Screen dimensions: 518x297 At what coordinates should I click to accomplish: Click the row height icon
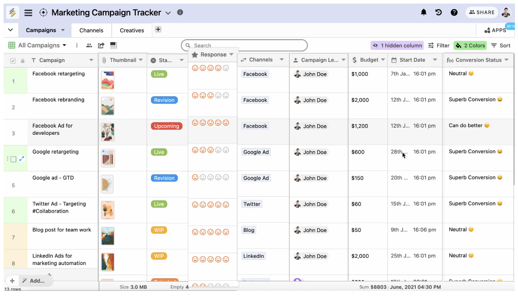[x=113, y=45]
